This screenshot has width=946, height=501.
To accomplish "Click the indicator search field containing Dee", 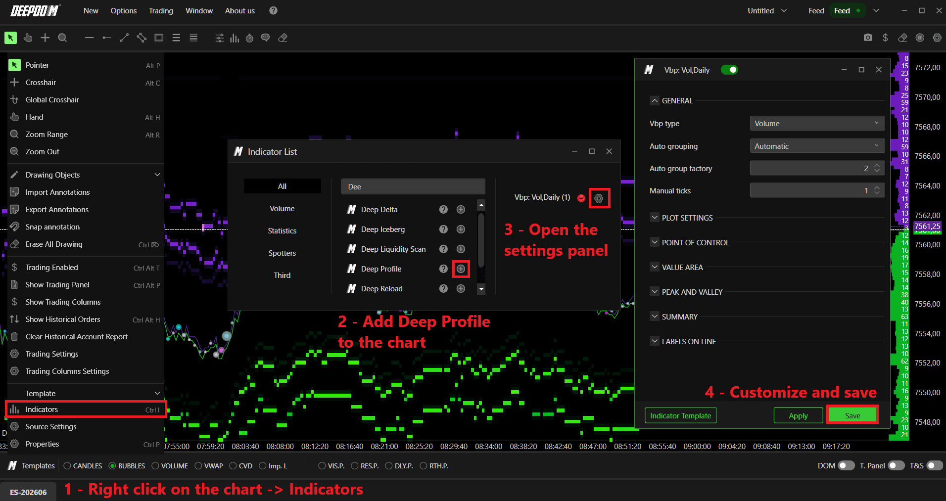I will [x=413, y=186].
